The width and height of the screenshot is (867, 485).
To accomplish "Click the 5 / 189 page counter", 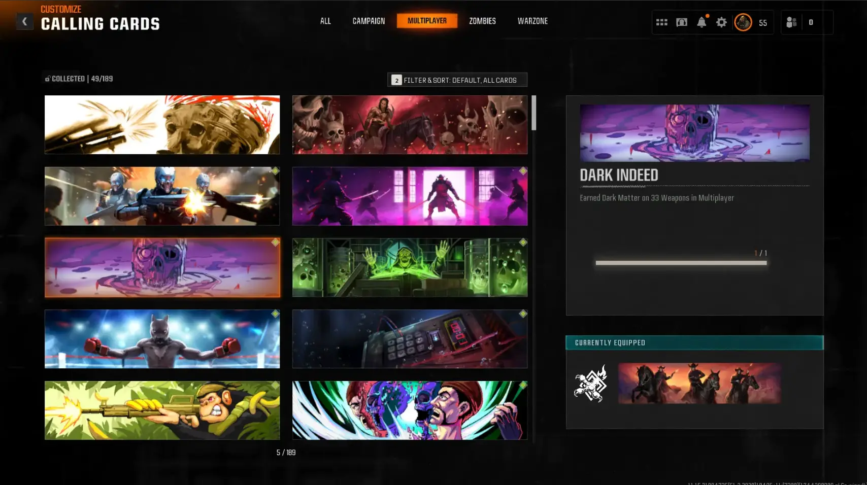I will (x=286, y=453).
